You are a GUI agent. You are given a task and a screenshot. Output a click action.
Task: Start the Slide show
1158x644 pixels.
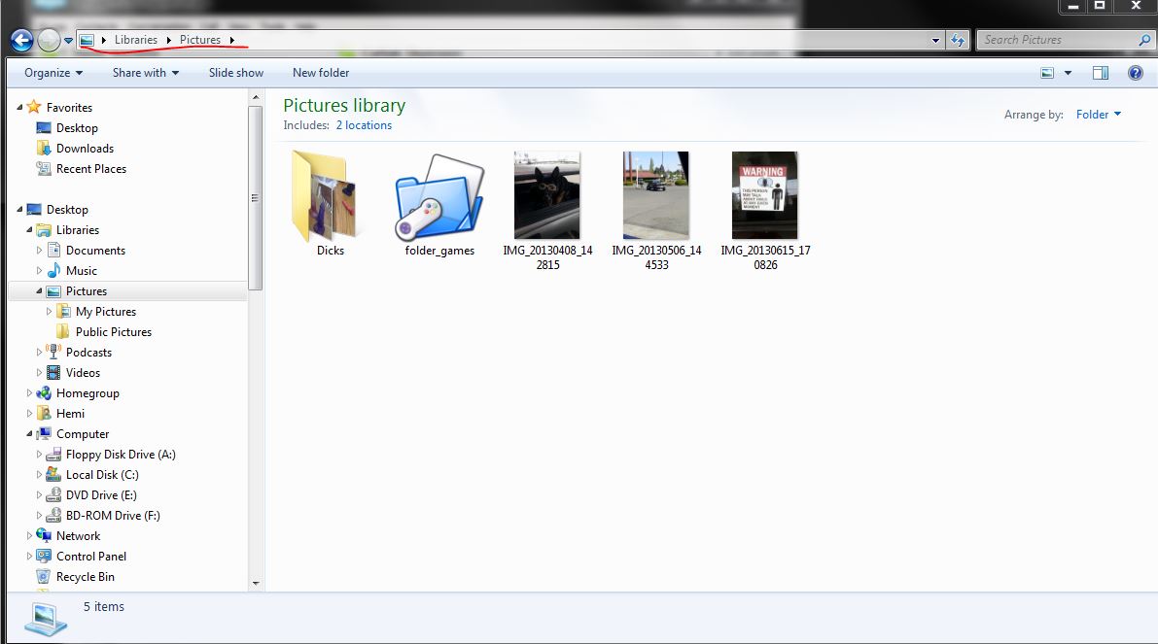point(235,72)
